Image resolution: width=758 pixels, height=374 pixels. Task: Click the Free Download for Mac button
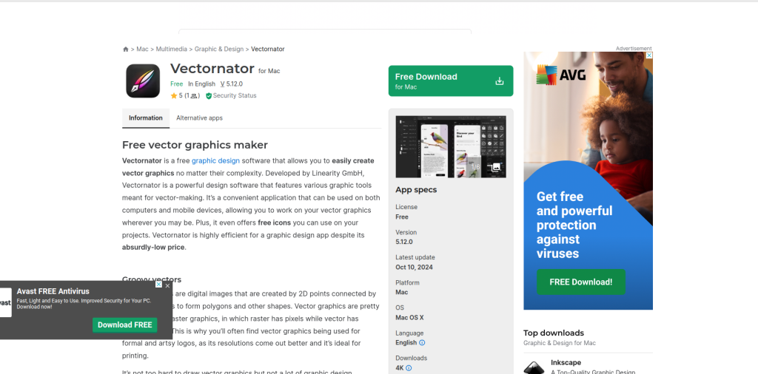click(x=450, y=81)
